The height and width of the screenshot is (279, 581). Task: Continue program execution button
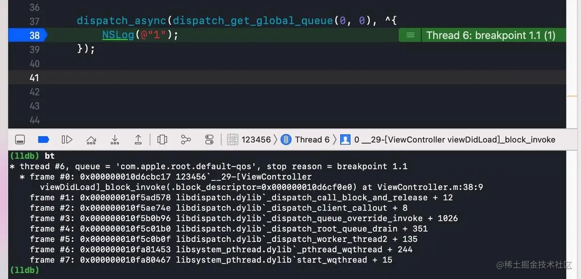pyautogui.click(x=67, y=139)
